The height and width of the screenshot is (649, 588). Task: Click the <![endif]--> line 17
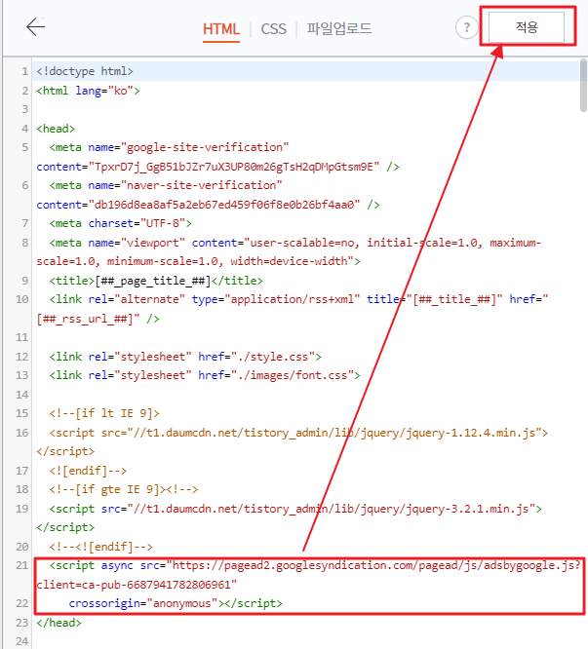click(x=88, y=471)
